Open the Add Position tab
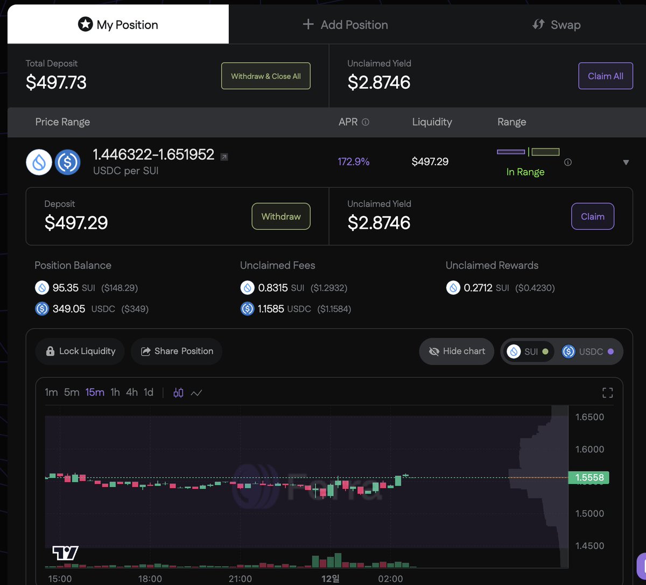Viewport: 646px width, 585px height. pyautogui.click(x=345, y=25)
